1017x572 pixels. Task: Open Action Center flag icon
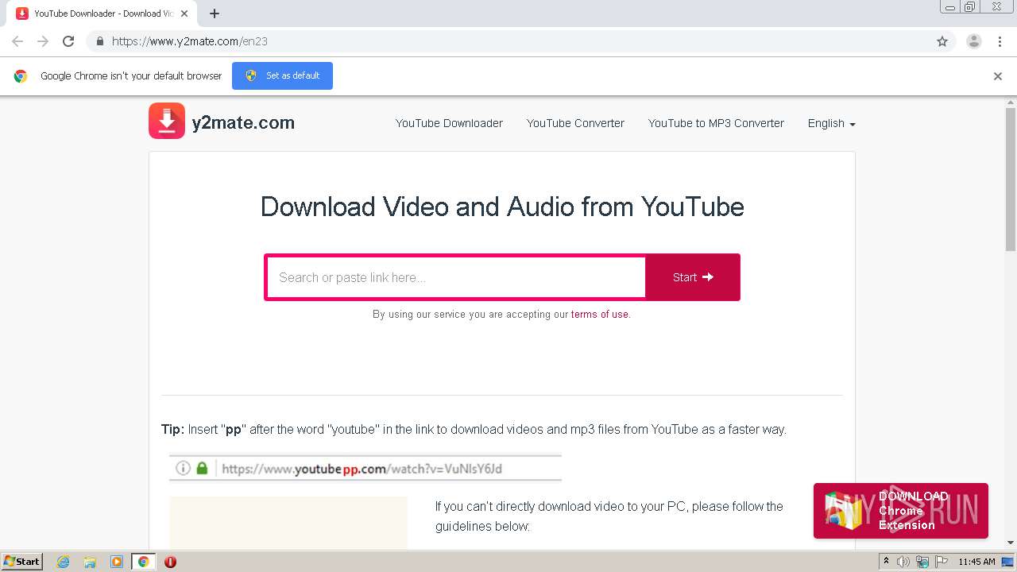coord(941,562)
